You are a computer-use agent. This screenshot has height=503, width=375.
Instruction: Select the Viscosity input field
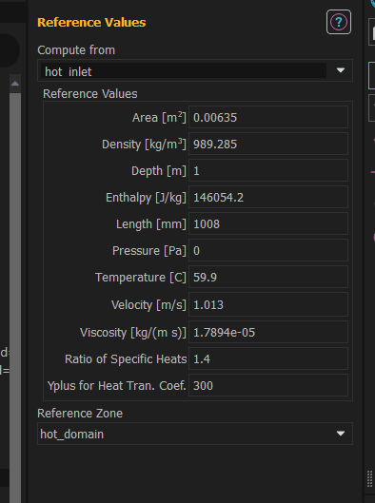[268, 333]
